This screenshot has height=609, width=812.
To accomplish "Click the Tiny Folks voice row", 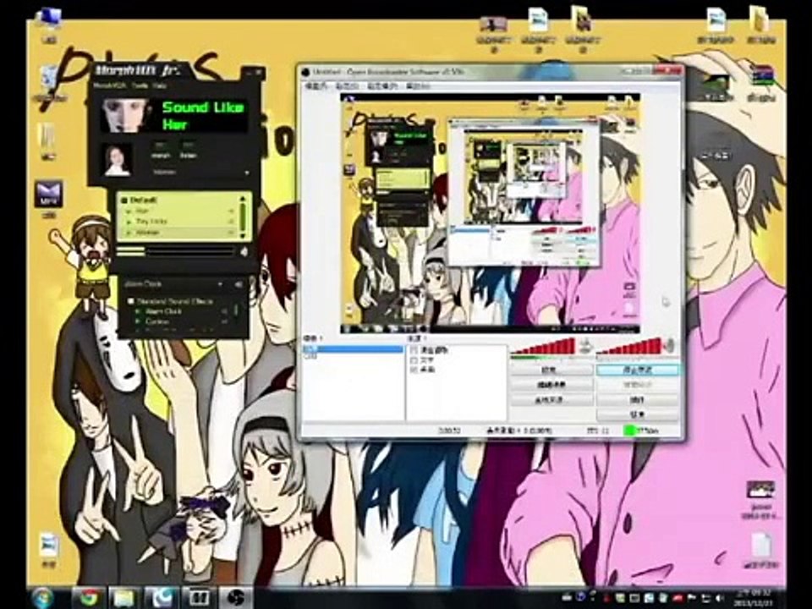I will pos(178,222).
